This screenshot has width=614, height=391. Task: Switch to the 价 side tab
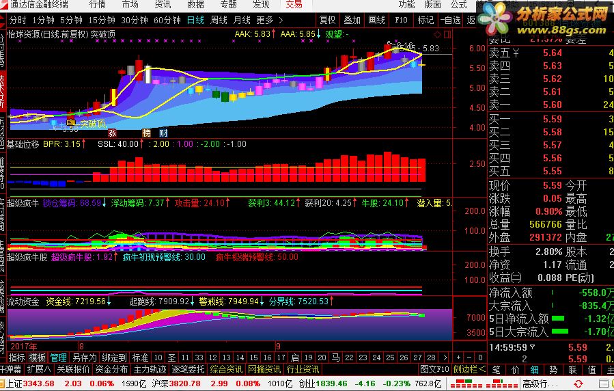515,370
